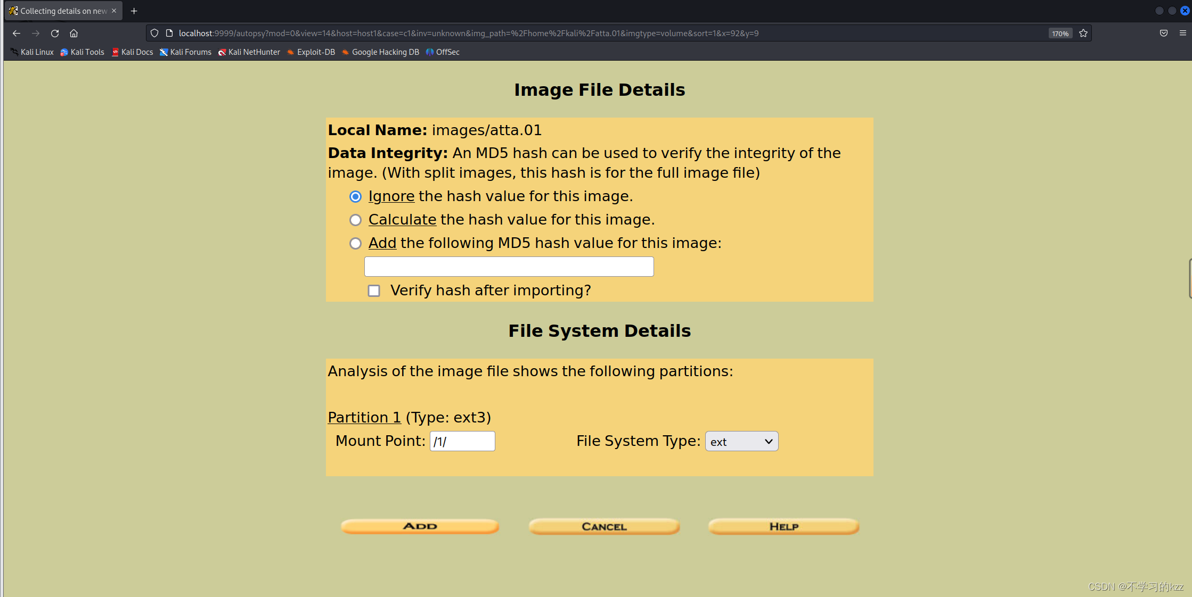Open a new browser tab
Screen dimensions: 1192x597
pos(134,11)
